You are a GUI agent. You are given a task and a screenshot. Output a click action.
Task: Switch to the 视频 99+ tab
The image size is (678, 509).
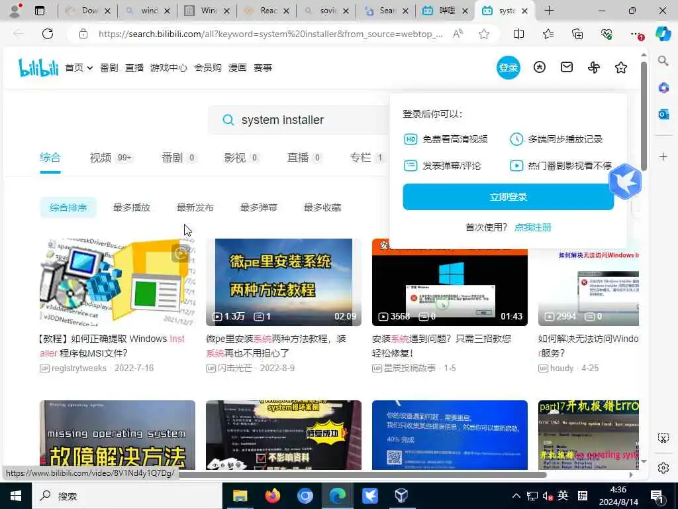coord(111,158)
